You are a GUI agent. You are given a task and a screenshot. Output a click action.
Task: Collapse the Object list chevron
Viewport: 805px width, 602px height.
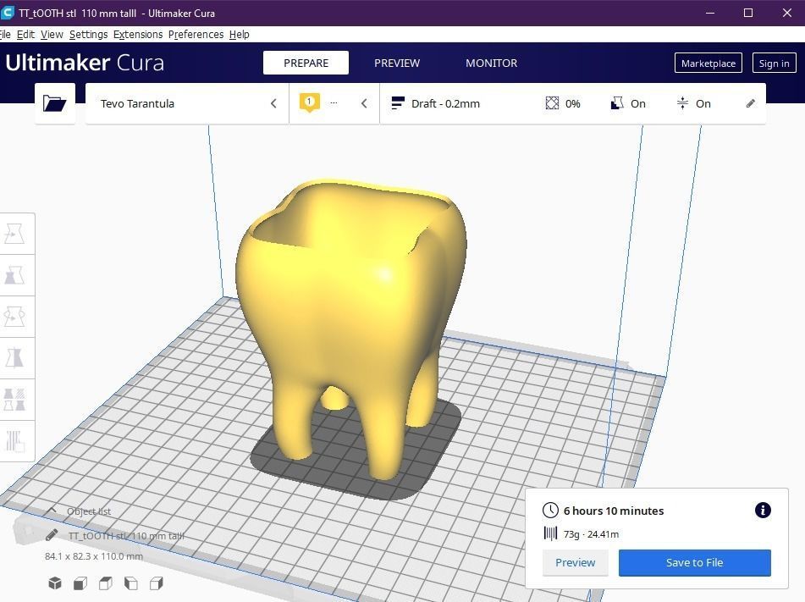pos(52,511)
